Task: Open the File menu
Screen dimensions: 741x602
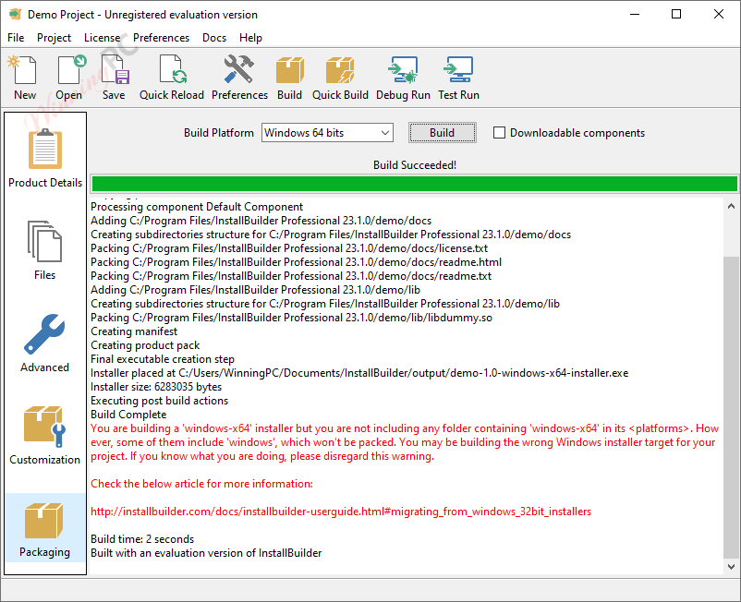Action: coord(16,38)
